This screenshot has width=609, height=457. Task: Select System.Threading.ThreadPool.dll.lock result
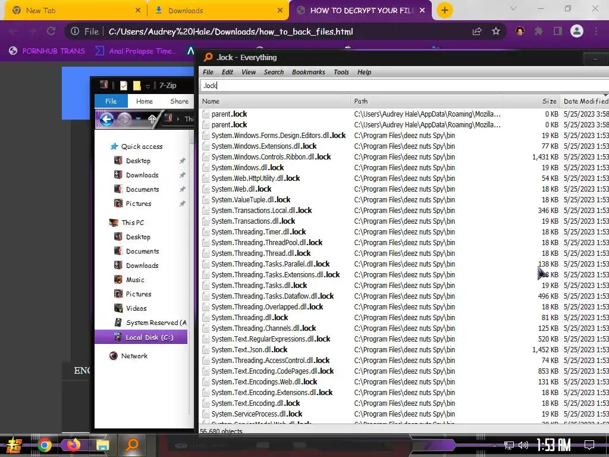pyautogui.click(x=267, y=243)
